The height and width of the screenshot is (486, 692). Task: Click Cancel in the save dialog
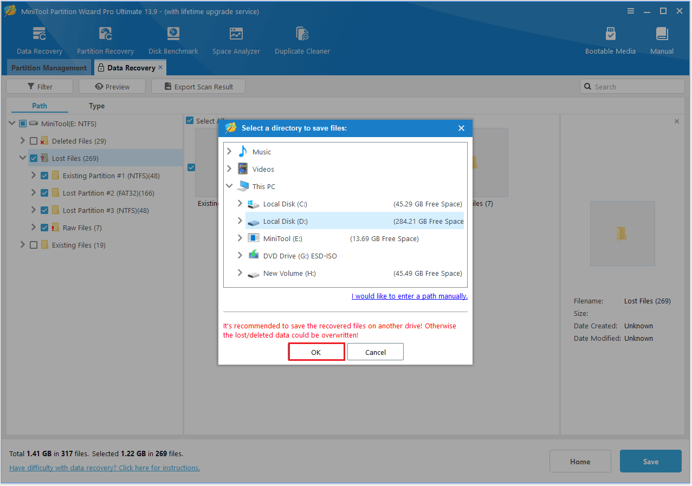(x=376, y=352)
